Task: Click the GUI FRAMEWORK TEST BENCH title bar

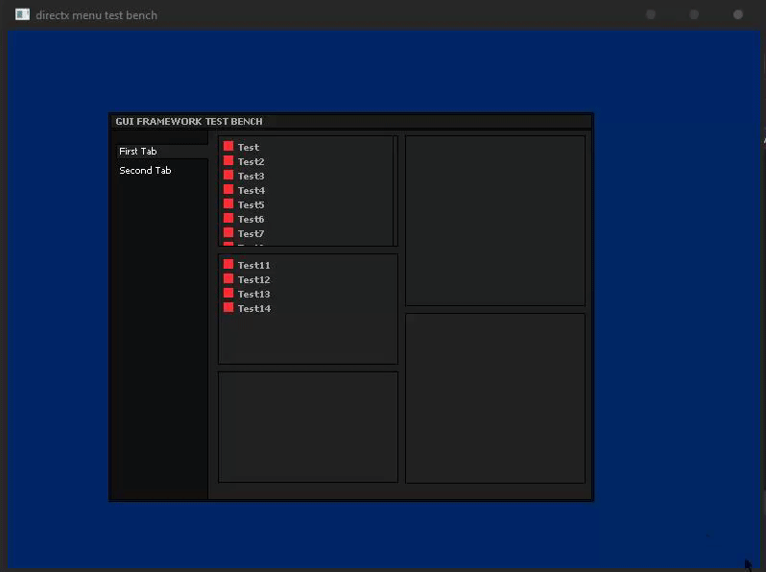Action: pyautogui.click(x=350, y=121)
